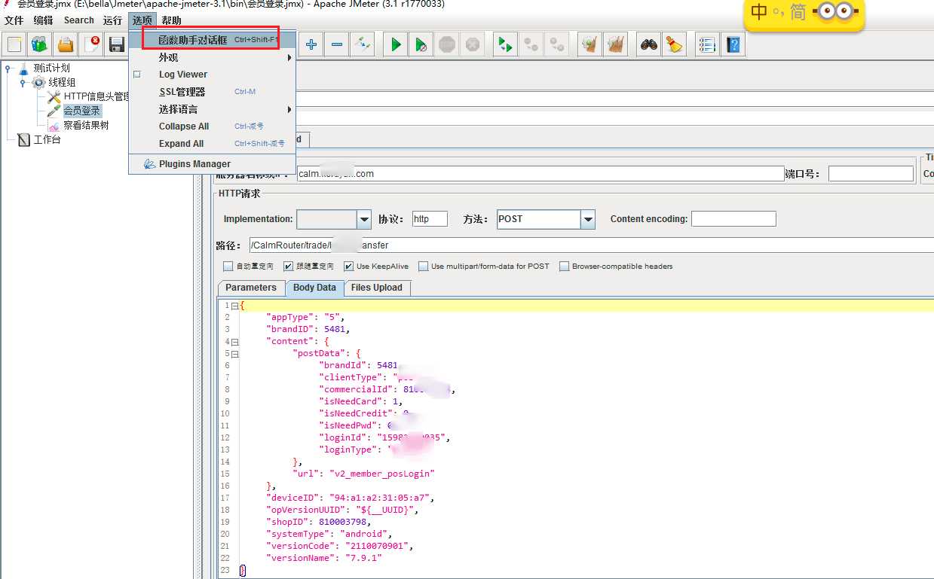Choose Collapse All menu entry

(212, 126)
